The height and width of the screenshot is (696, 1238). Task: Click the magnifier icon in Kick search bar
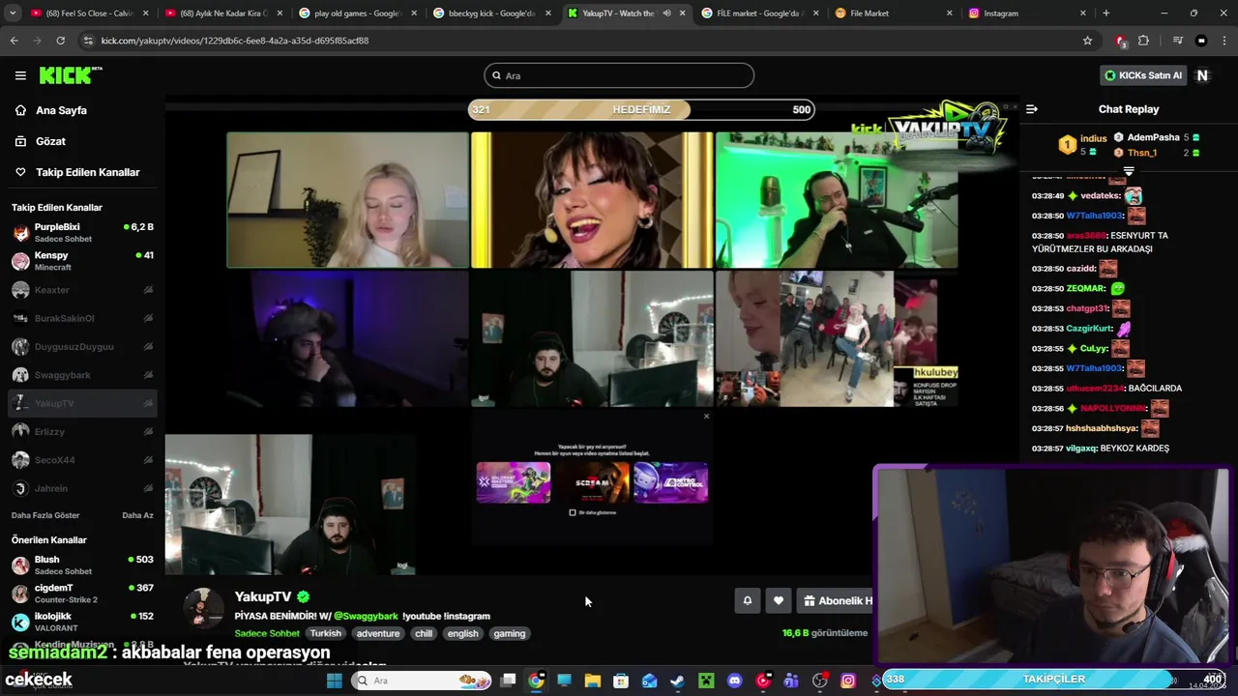tap(497, 75)
